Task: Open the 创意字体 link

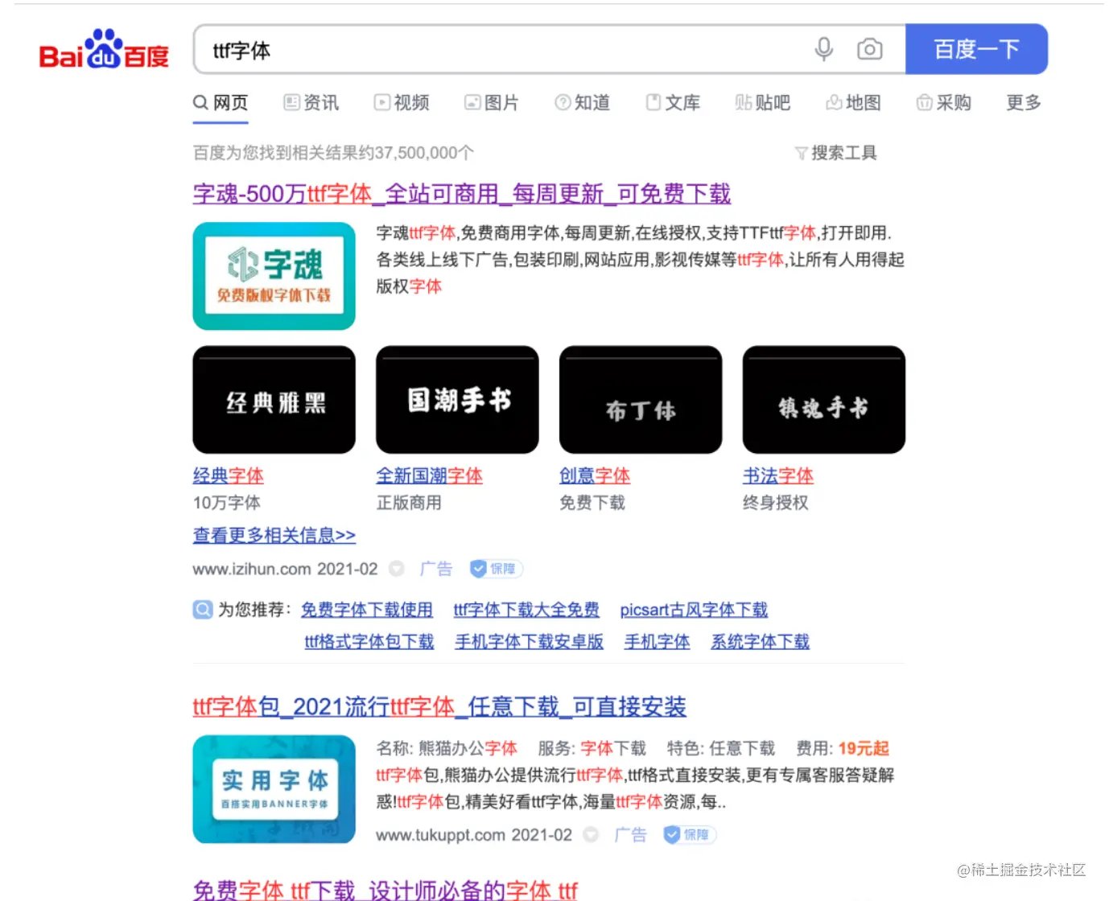Action: coord(595,476)
